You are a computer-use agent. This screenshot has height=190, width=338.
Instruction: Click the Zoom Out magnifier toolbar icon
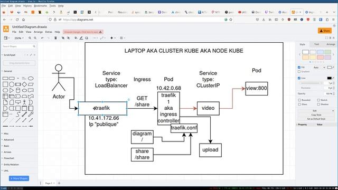(x=35, y=38)
